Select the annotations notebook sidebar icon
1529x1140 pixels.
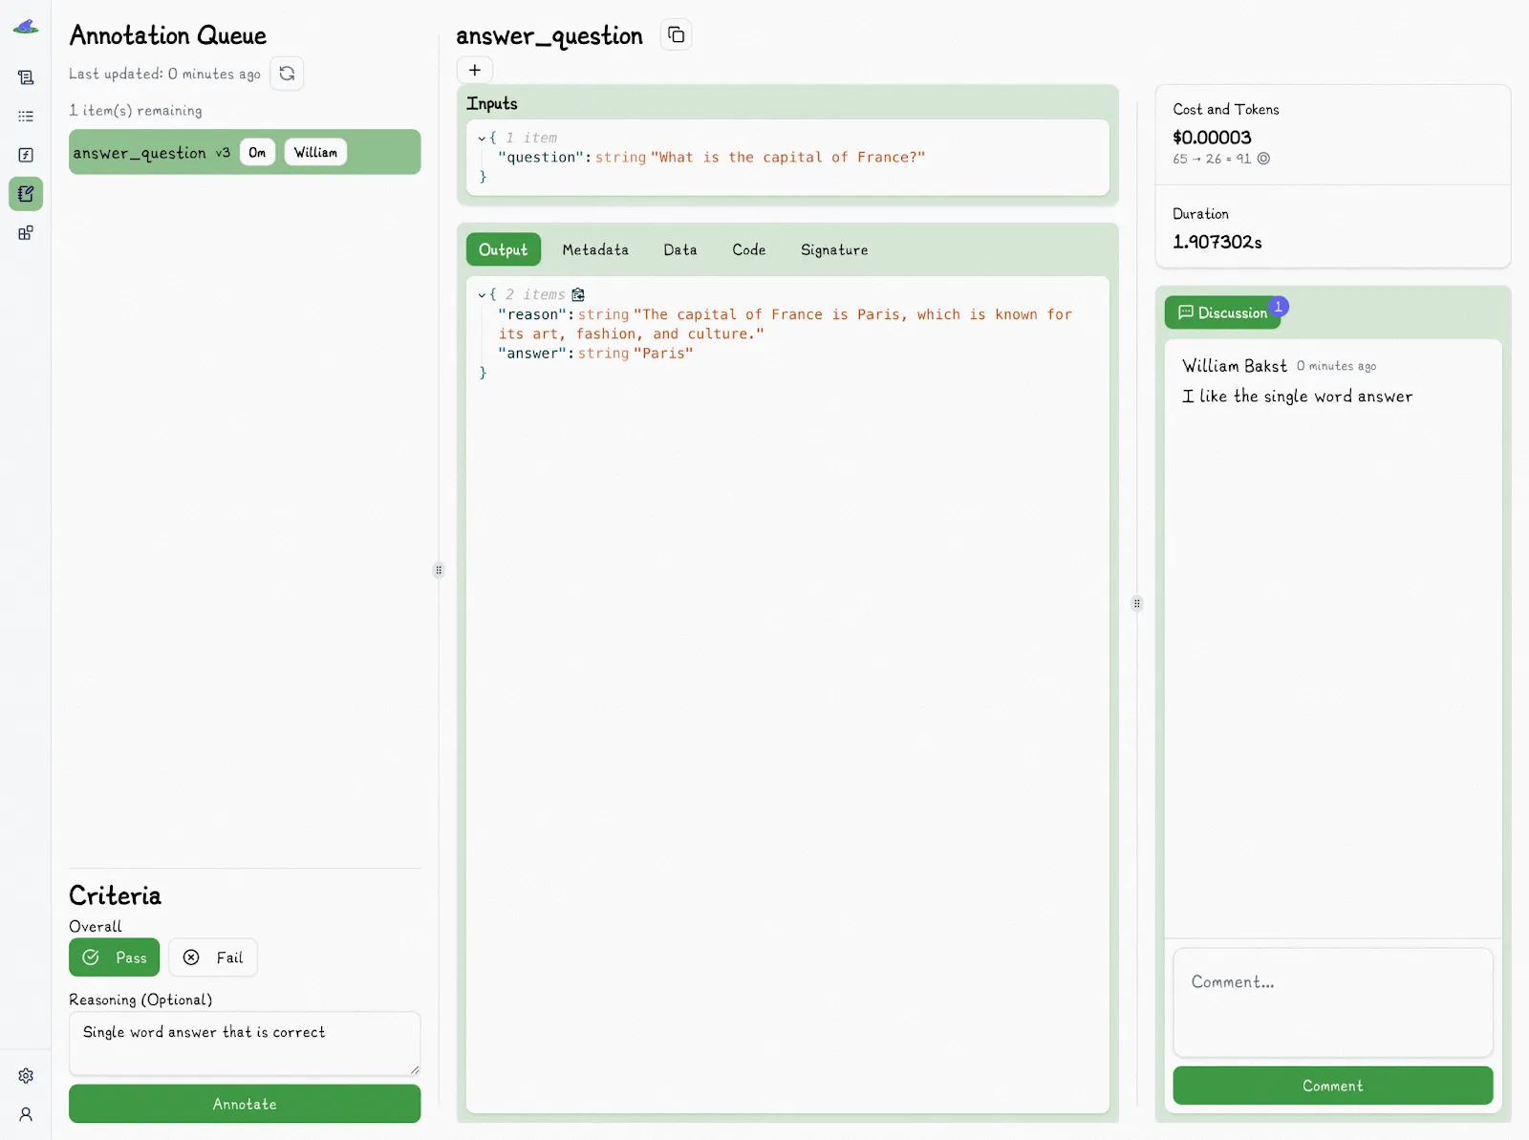[x=26, y=194]
